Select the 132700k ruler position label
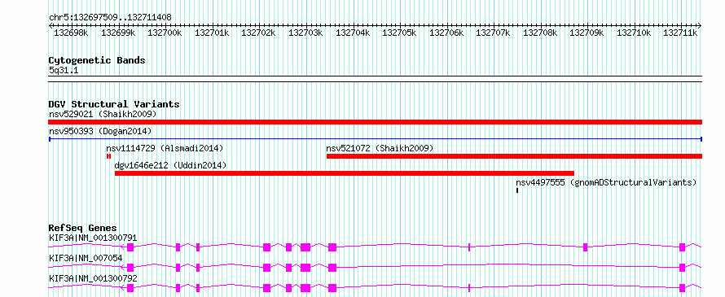The width and height of the screenshot is (725, 297). tap(165, 33)
